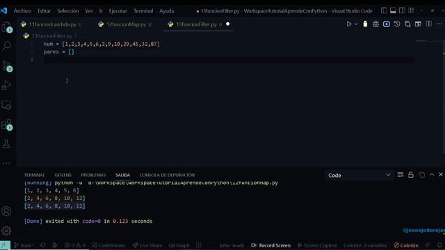This screenshot has height=250, width=445.
Task: Switch to 12funcionMap.py tab
Action: click(x=125, y=24)
